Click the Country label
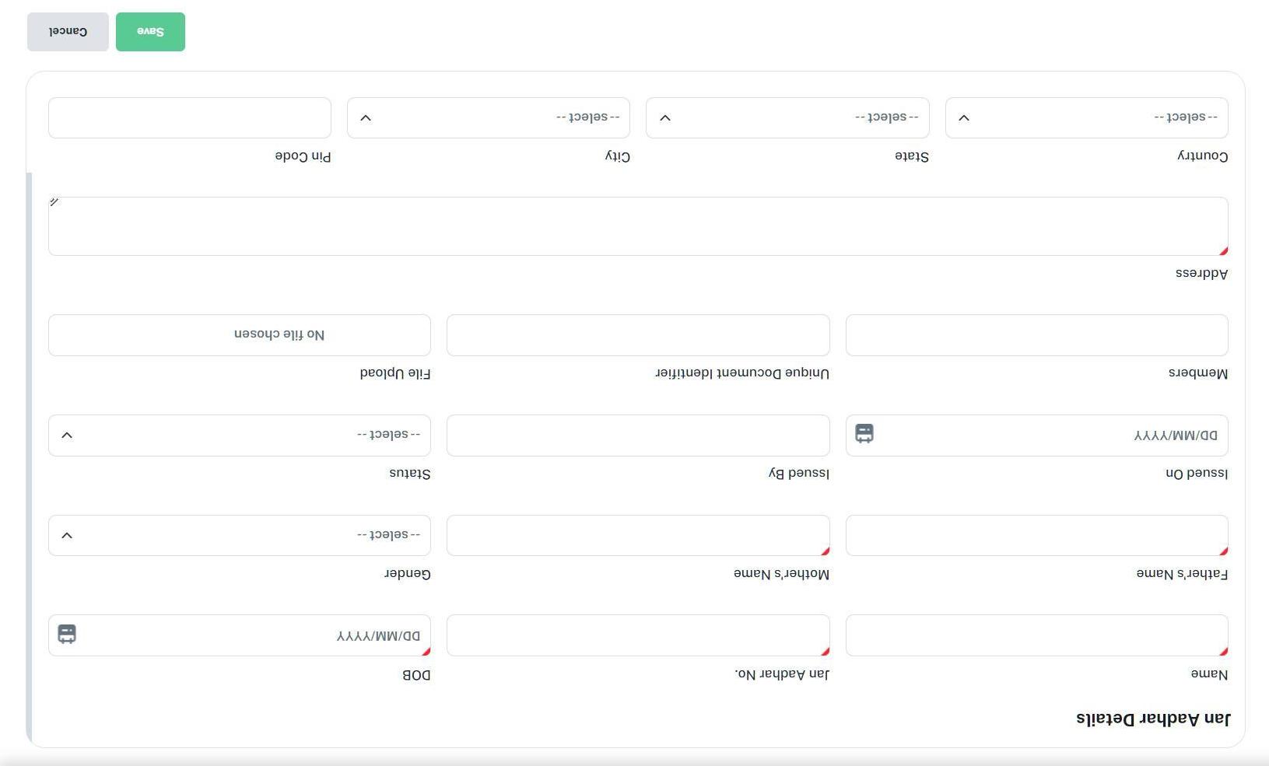Image resolution: width=1269 pixels, height=766 pixels. coord(1203,156)
